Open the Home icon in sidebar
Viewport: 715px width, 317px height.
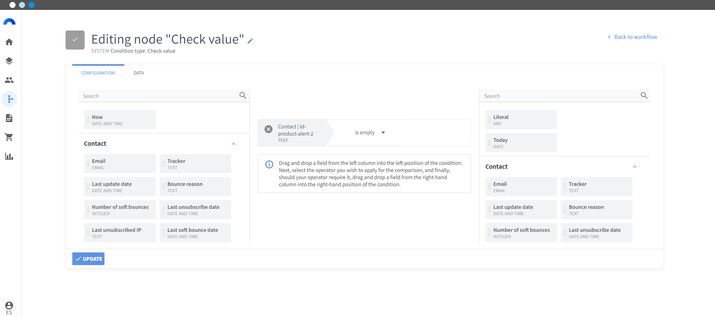(9, 42)
